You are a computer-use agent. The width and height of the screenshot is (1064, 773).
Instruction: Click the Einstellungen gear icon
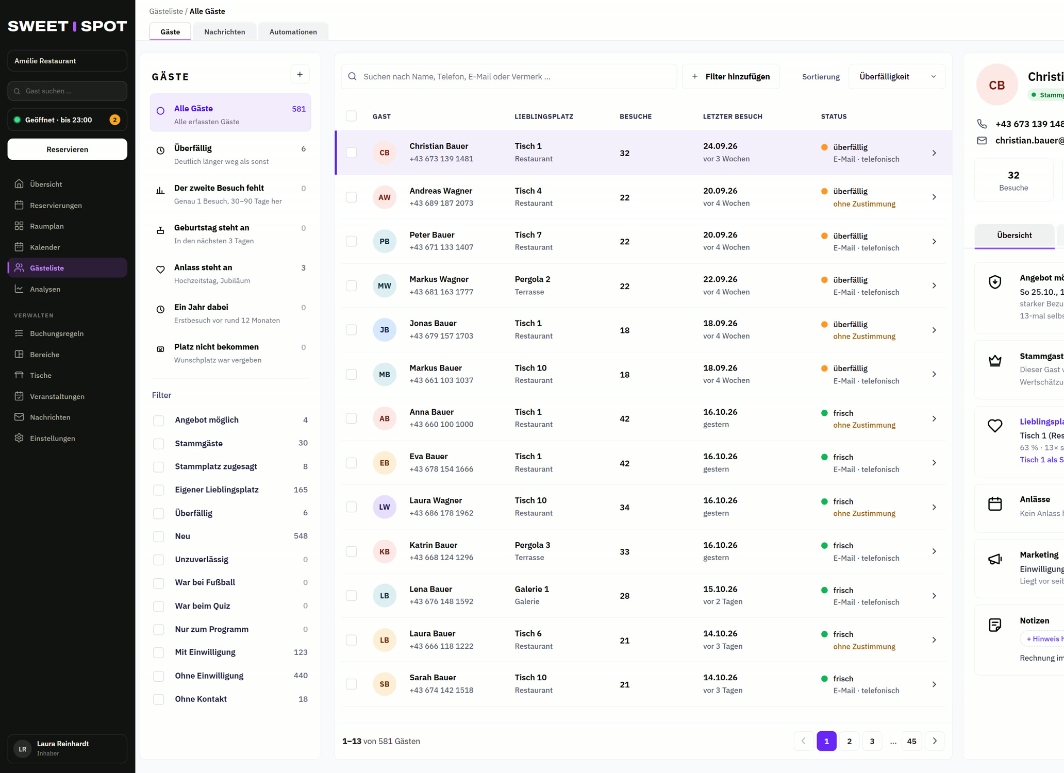[x=19, y=438]
